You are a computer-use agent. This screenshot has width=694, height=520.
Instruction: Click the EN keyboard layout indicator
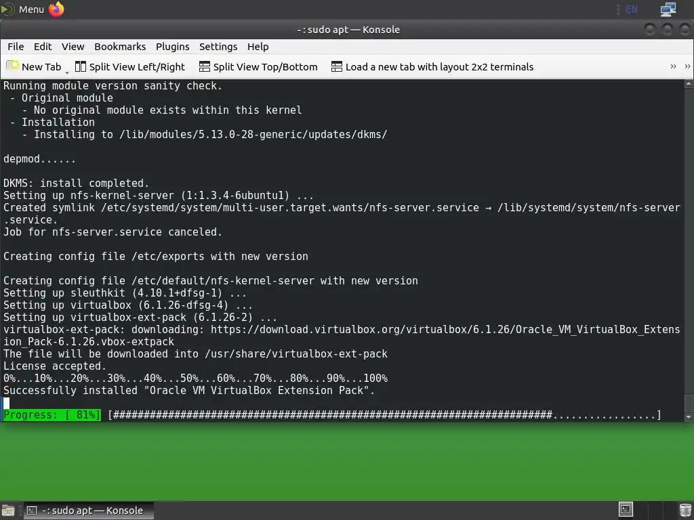(632, 9)
